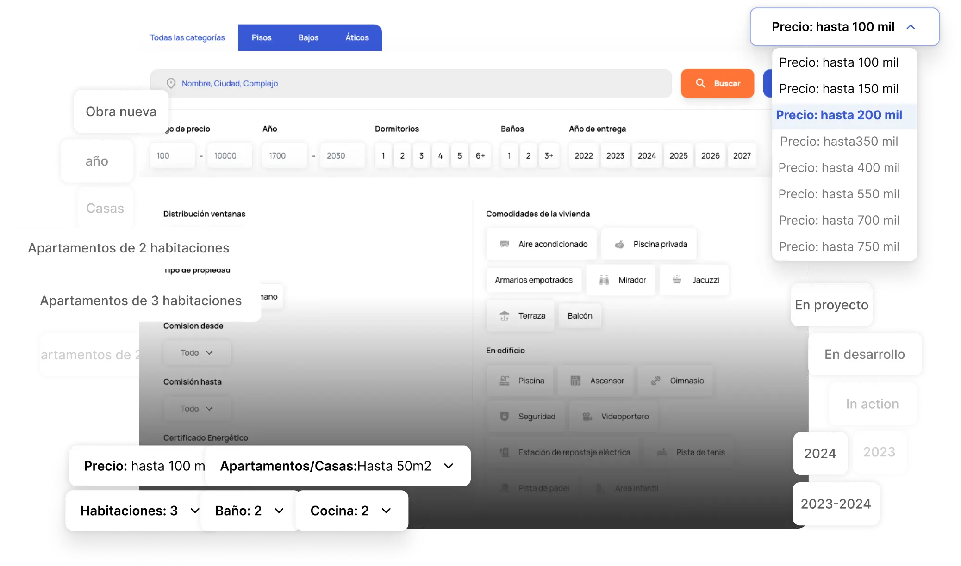Click the Aire acondicionado icon
This screenshot has height=566, width=961.
point(504,244)
